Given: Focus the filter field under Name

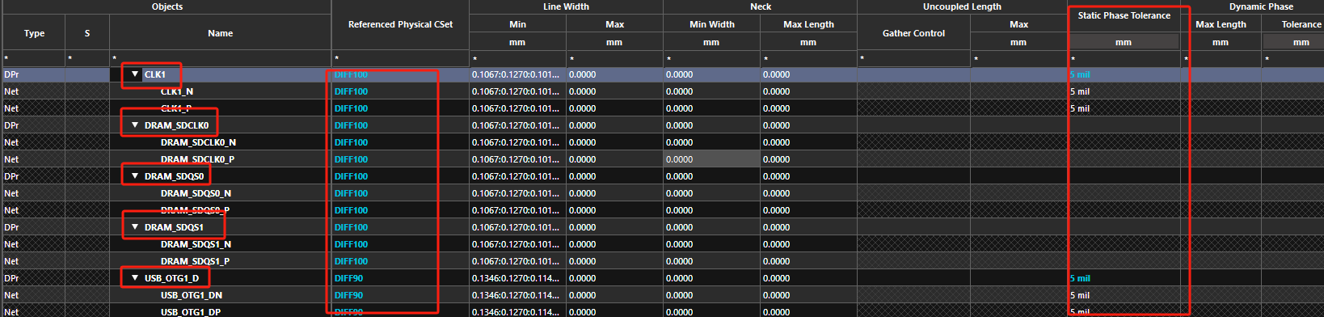Looking at the screenshot, I should pos(220,58).
